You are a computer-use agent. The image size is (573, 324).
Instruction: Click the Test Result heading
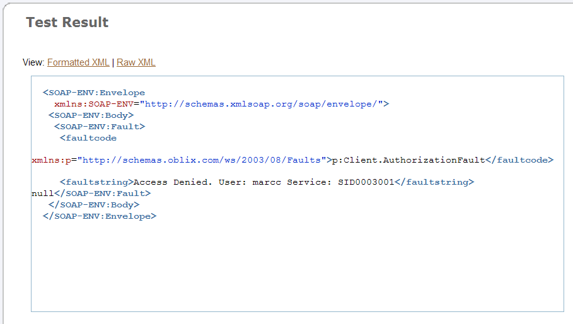click(x=67, y=22)
